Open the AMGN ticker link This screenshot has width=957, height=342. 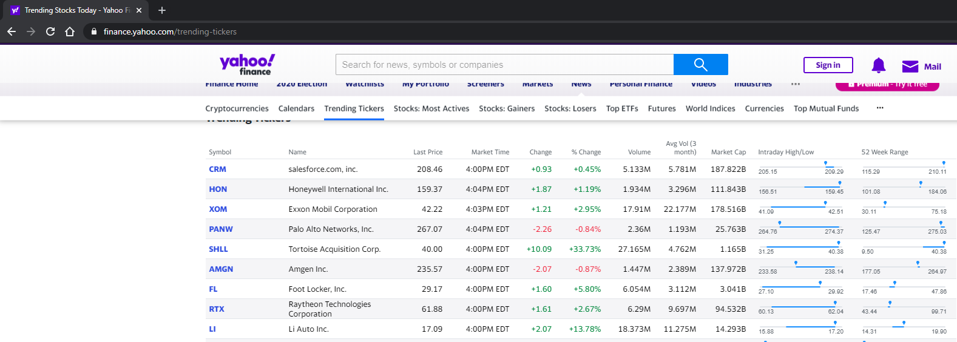click(x=221, y=269)
